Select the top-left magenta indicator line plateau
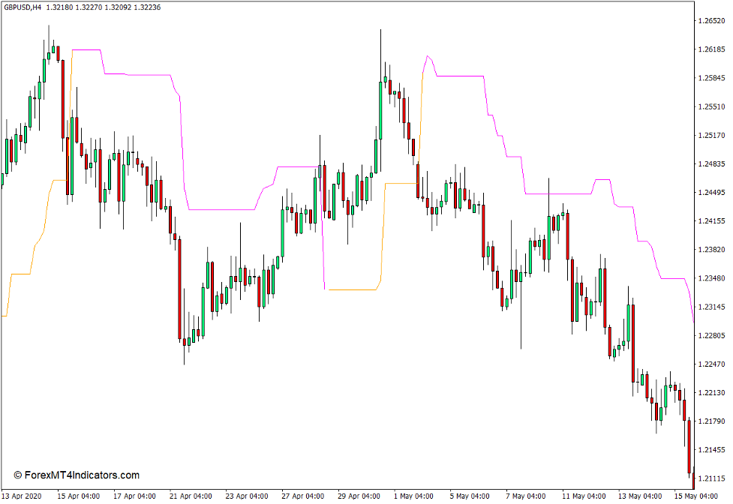733x504 pixels. 86,50
